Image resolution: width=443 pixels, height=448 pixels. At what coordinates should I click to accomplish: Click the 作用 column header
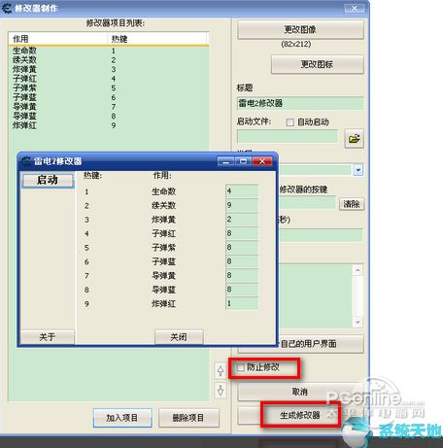point(58,39)
